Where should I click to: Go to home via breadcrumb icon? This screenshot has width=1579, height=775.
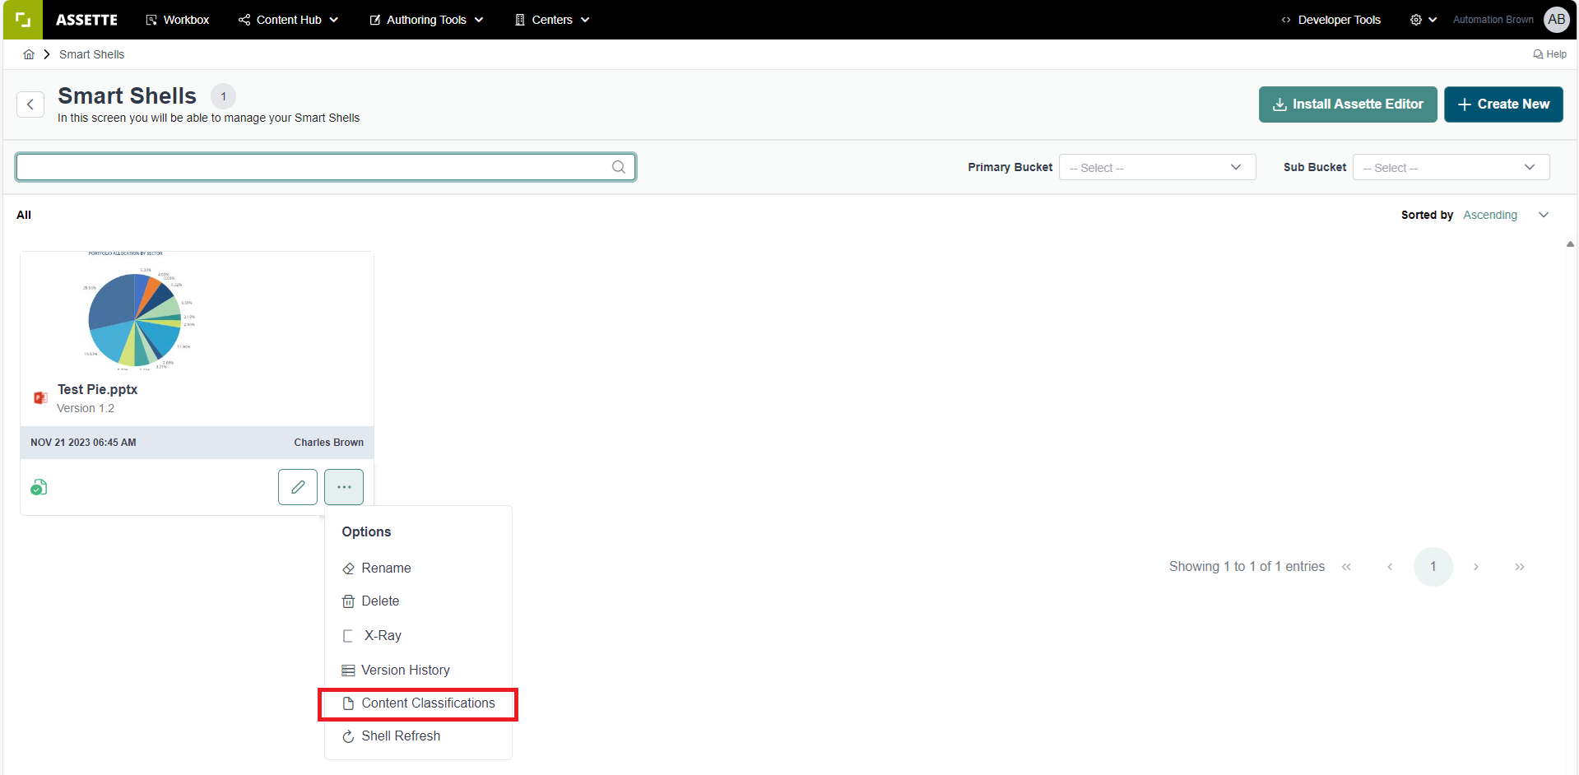click(x=29, y=54)
